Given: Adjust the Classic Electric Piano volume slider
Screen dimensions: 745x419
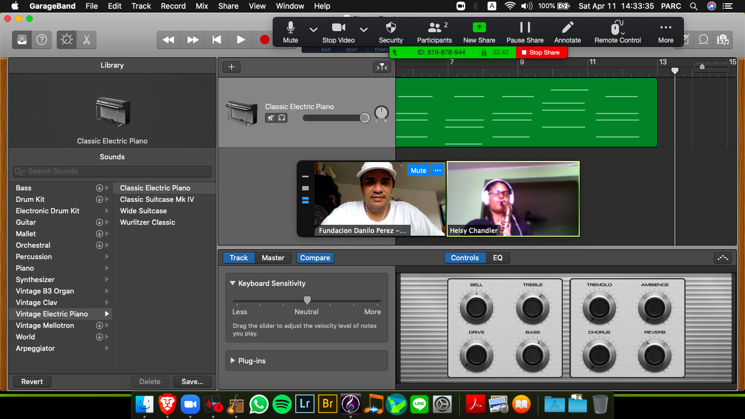Looking at the screenshot, I should click(x=337, y=118).
